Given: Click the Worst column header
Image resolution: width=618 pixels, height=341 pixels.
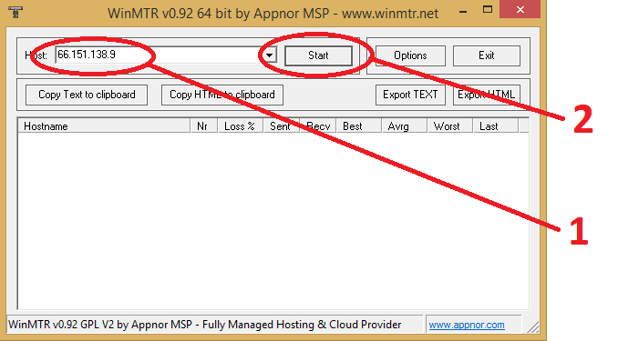Looking at the screenshot, I should click(449, 125).
